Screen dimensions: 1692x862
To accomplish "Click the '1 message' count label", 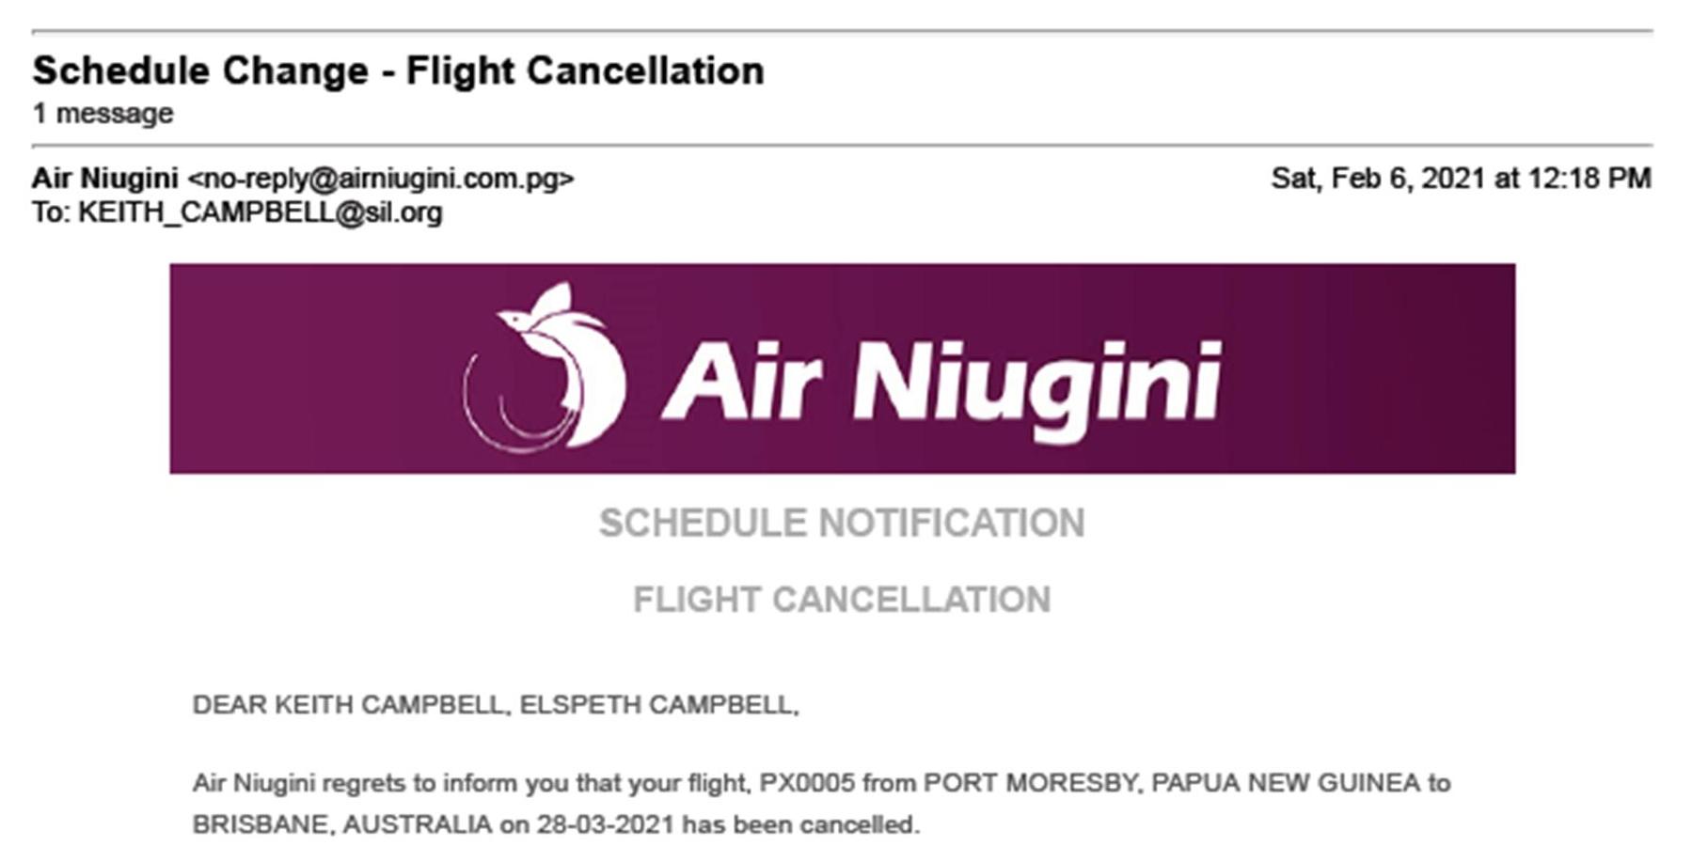I will click(103, 114).
